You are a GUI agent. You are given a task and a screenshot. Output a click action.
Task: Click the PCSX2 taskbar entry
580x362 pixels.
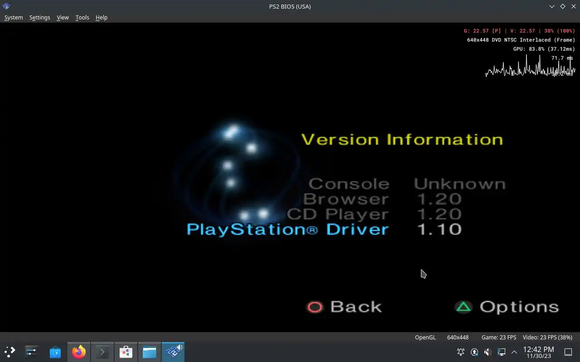pos(173,352)
